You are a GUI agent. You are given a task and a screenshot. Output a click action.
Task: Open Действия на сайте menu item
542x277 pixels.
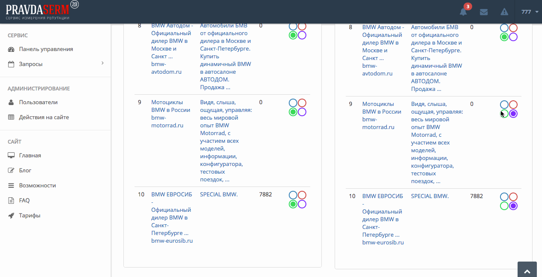coord(44,117)
